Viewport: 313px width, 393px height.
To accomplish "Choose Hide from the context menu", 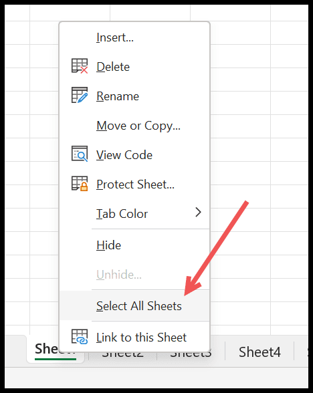I will [108, 245].
